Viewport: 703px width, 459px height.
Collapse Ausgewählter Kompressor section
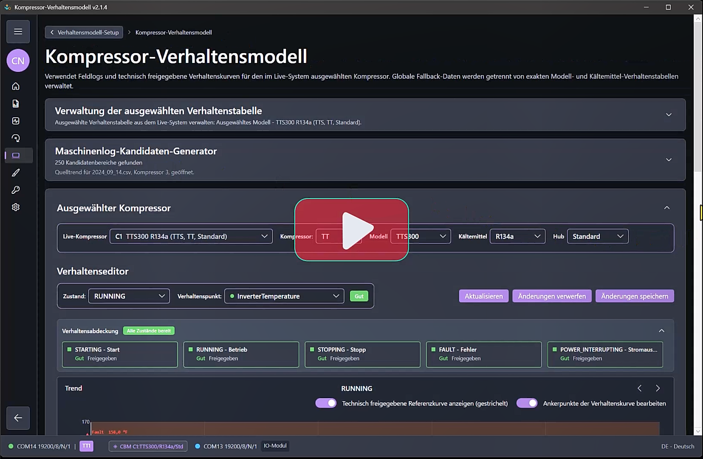pyautogui.click(x=667, y=208)
